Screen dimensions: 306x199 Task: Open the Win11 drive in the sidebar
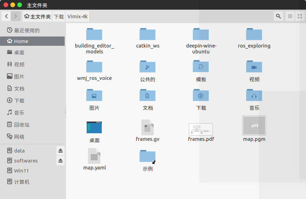point(32,171)
